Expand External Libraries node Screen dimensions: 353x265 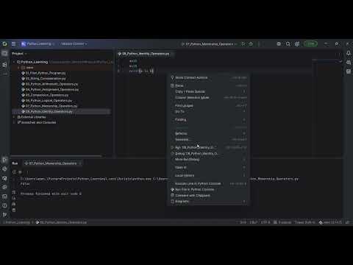[x=14, y=117]
